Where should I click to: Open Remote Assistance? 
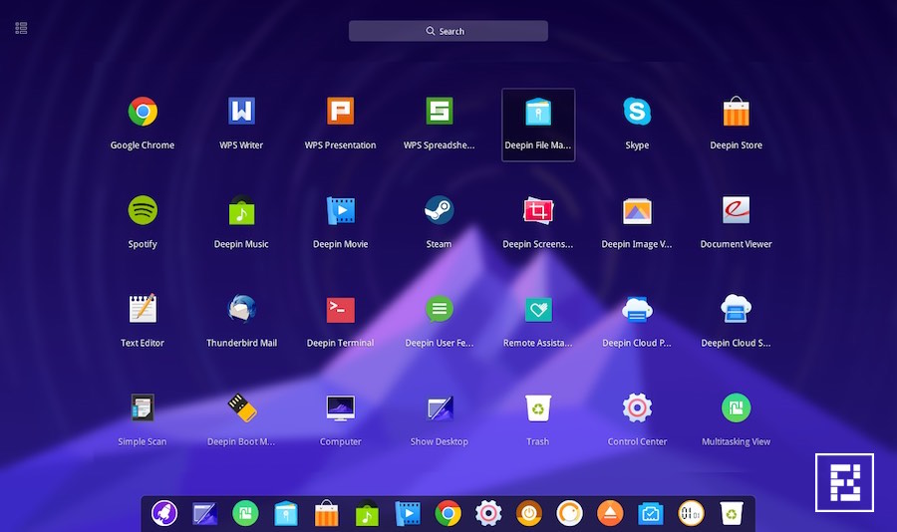coord(538,310)
